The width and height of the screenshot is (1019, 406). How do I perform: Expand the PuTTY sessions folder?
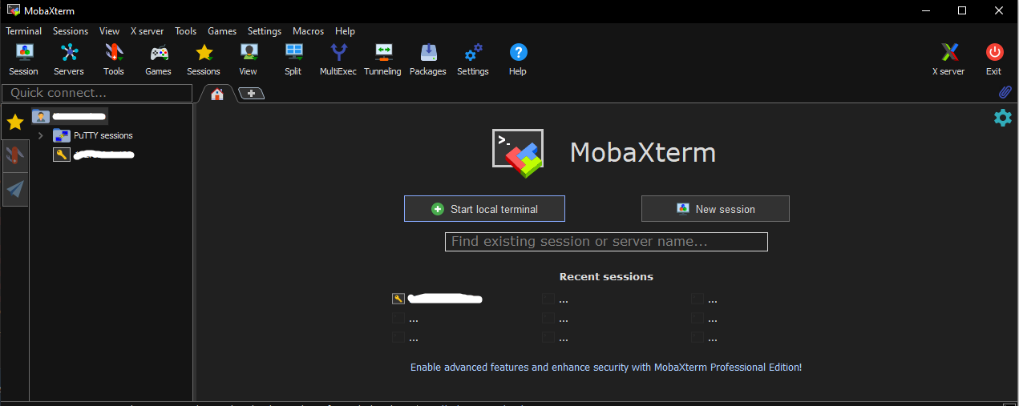click(40, 135)
